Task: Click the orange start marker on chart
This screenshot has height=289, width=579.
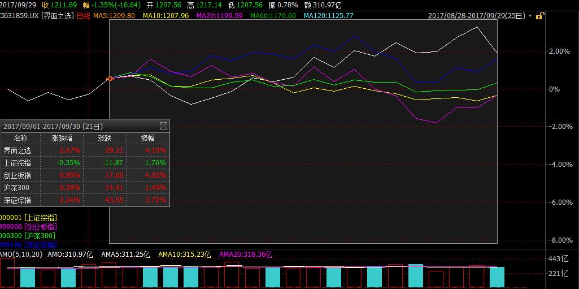Action: pos(110,79)
